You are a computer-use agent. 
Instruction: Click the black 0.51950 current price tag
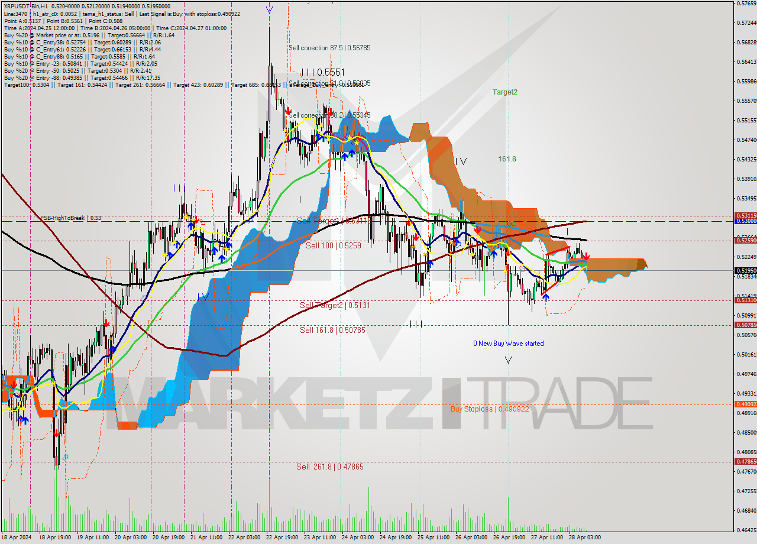pyautogui.click(x=745, y=270)
